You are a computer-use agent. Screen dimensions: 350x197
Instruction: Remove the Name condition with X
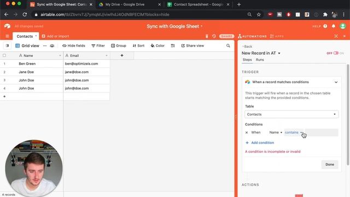tap(247, 132)
